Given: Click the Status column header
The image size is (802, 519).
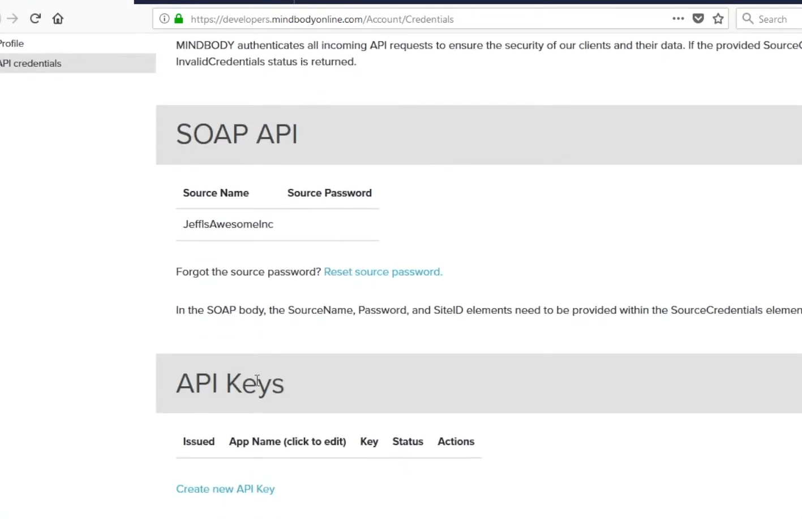Looking at the screenshot, I should pyautogui.click(x=408, y=442).
